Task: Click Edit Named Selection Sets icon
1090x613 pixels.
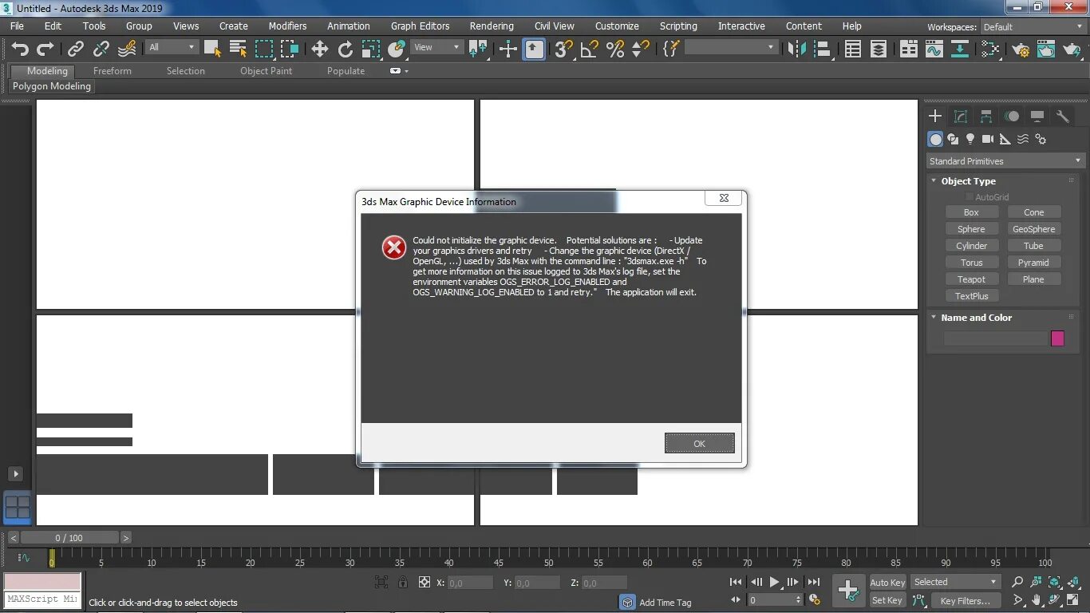Action: tap(671, 49)
